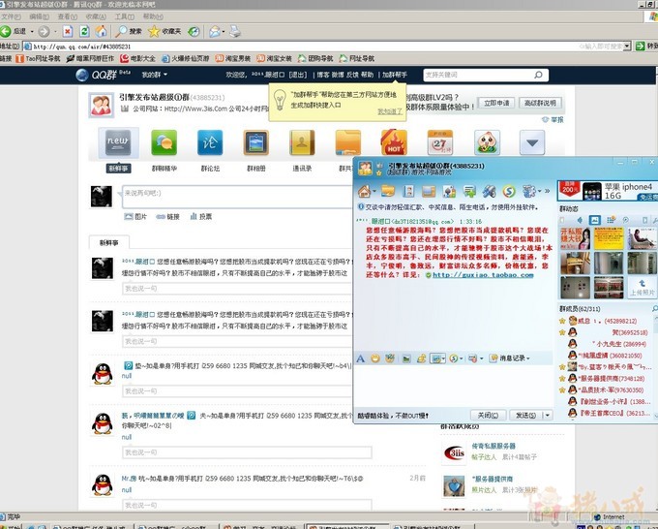The height and width of the screenshot is (529, 658).
Task: Open the 新鲜事 'new' app icon
Action: pos(118,142)
